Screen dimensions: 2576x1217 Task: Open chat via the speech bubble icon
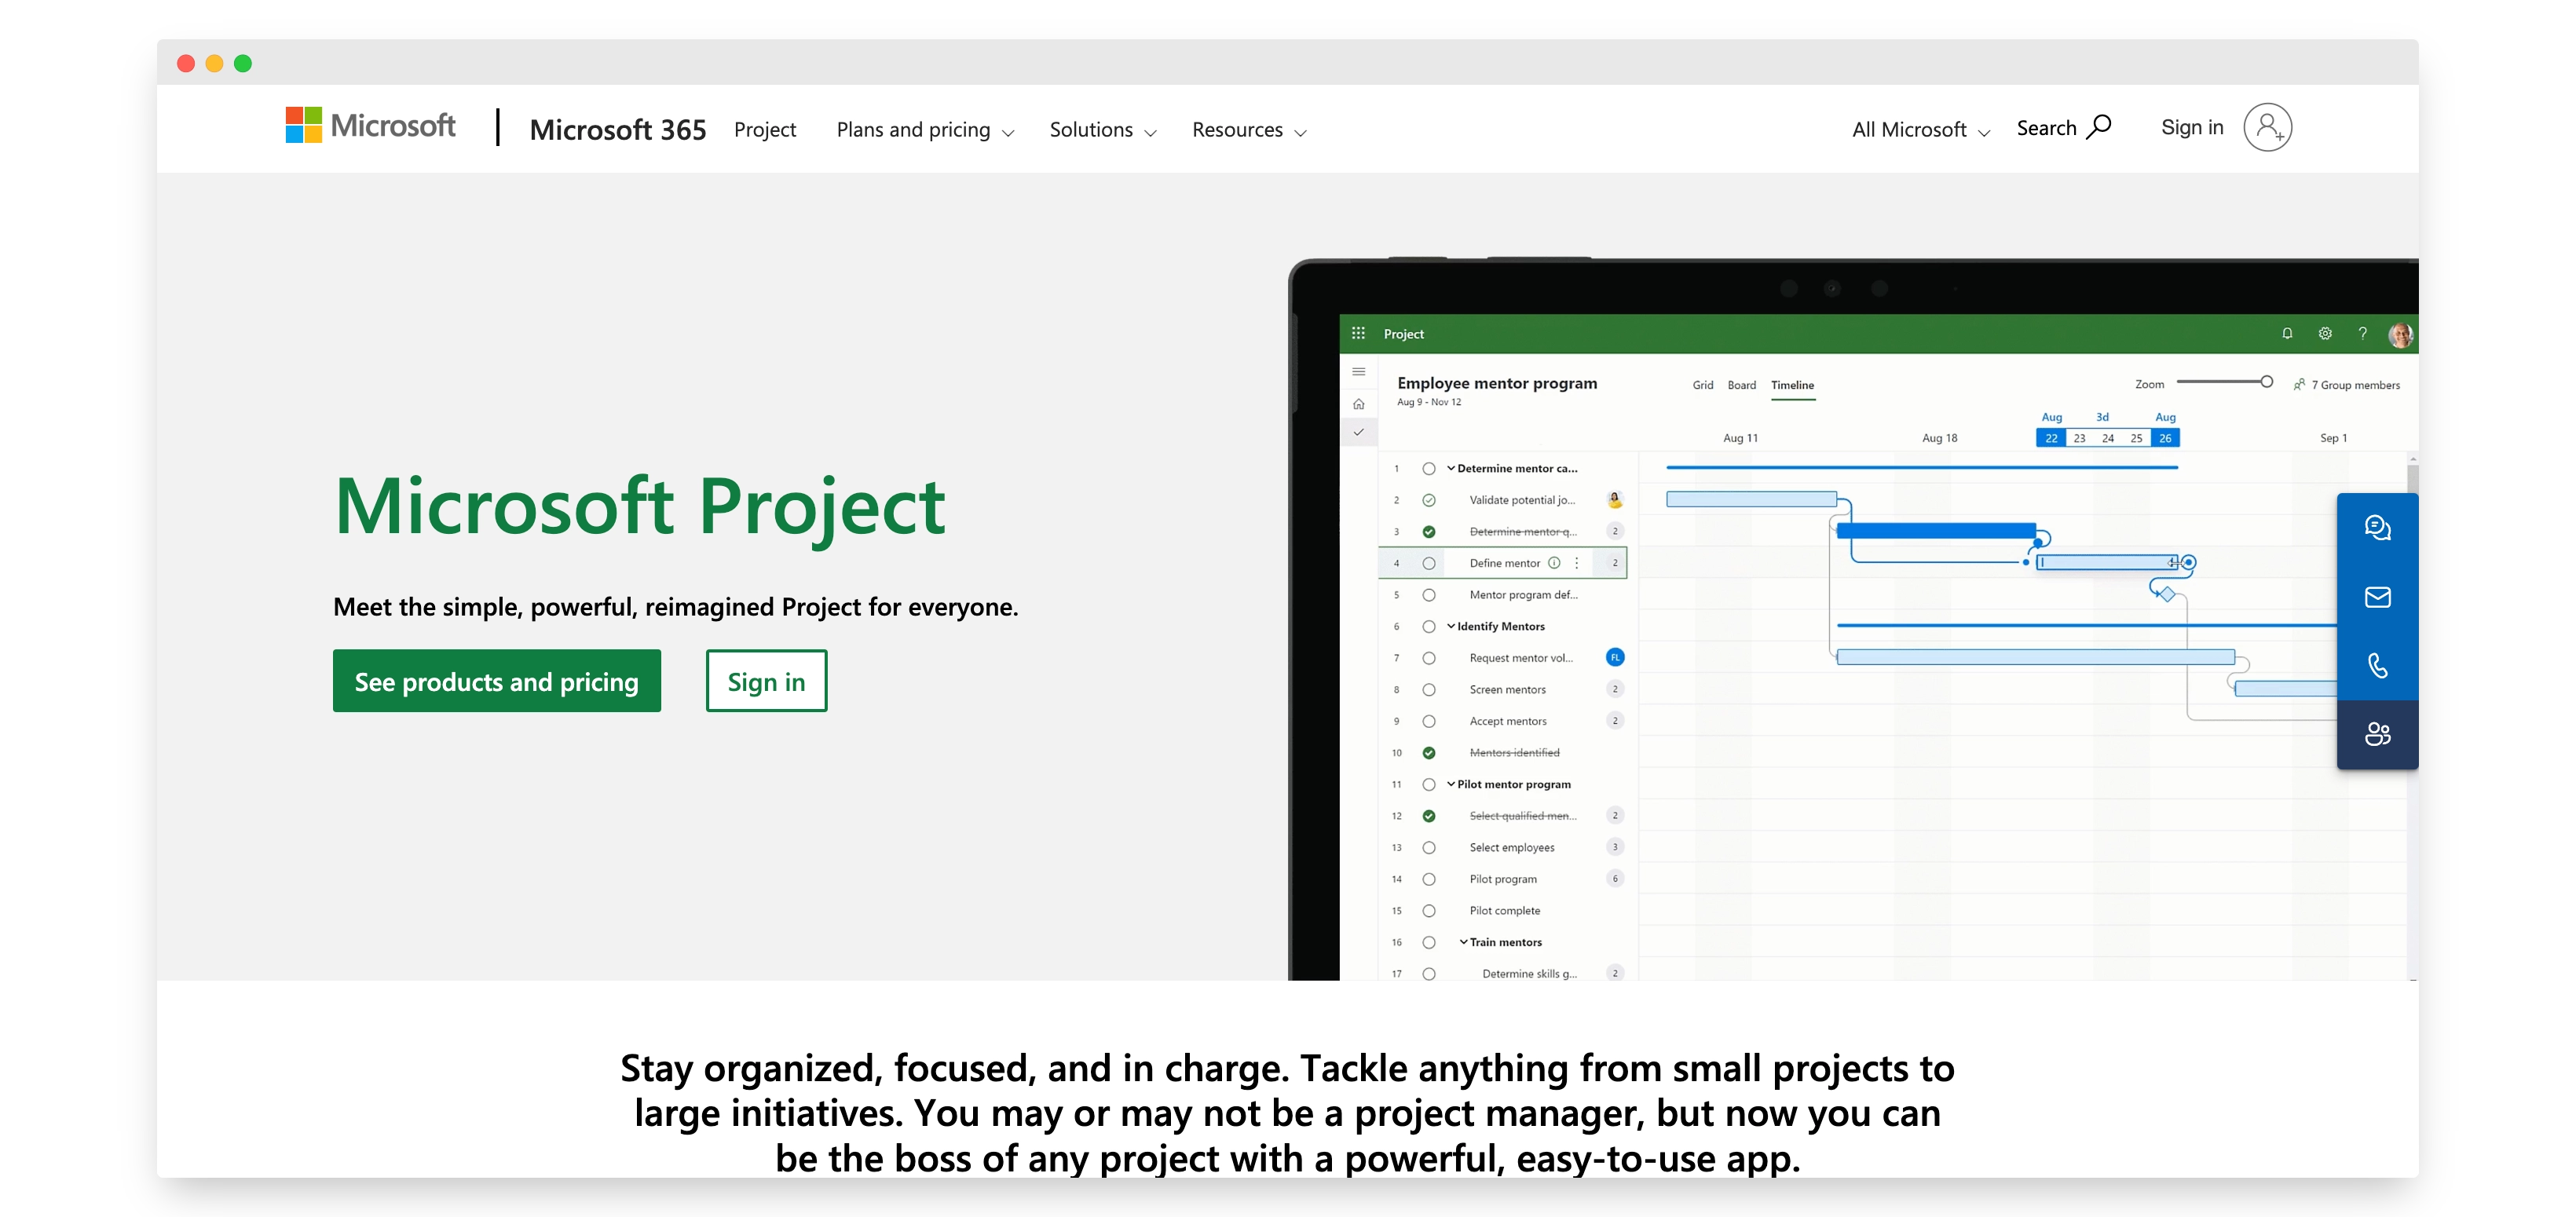[2380, 527]
